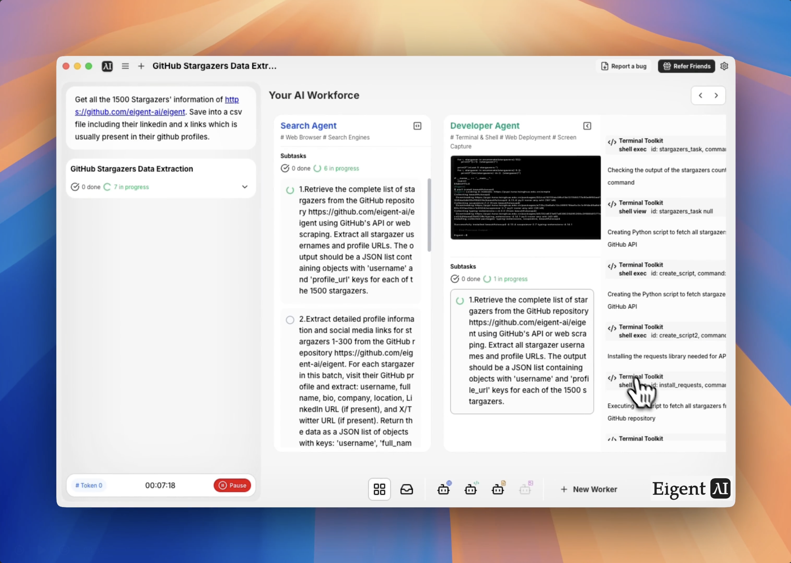Screen dimensions: 791x563
Task: Select the robot with image worker icon
Action: pyautogui.click(x=526, y=488)
